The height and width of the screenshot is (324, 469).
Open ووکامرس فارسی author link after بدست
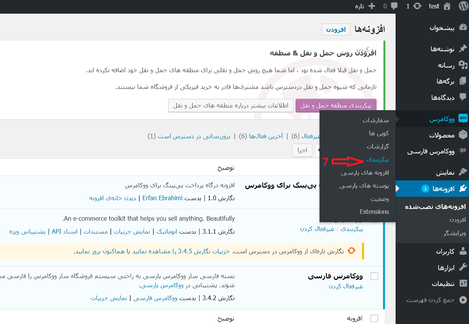pos(155,298)
